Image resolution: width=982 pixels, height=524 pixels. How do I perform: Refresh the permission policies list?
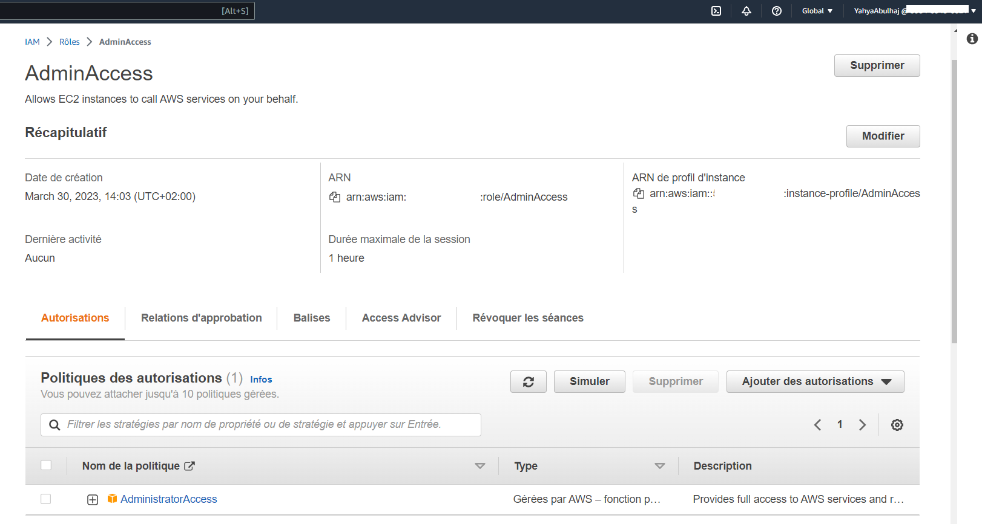pyautogui.click(x=529, y=382)
